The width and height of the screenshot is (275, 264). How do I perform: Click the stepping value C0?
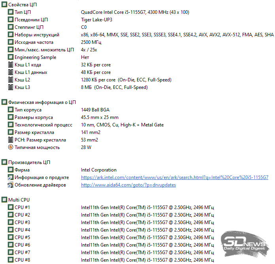coord(84,27)
